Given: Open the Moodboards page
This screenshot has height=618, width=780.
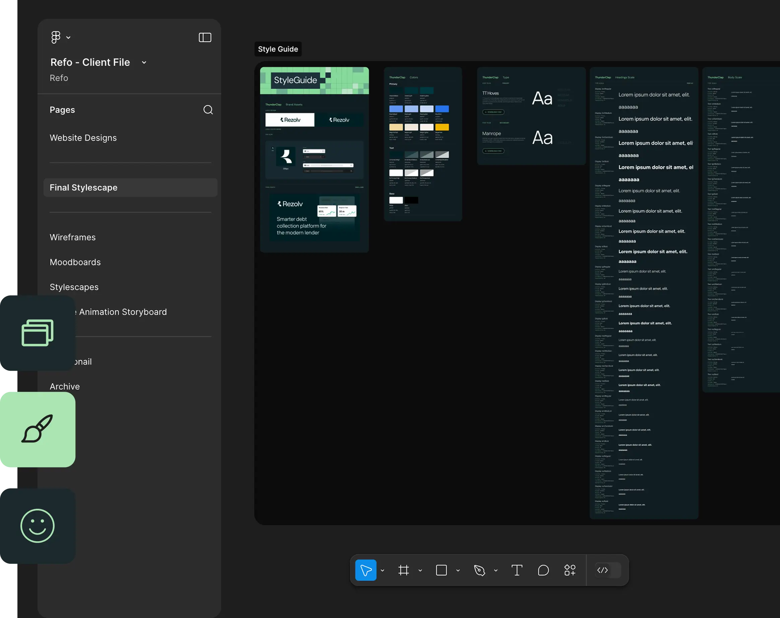Looking at the screenshot, I should coord(75,262).
